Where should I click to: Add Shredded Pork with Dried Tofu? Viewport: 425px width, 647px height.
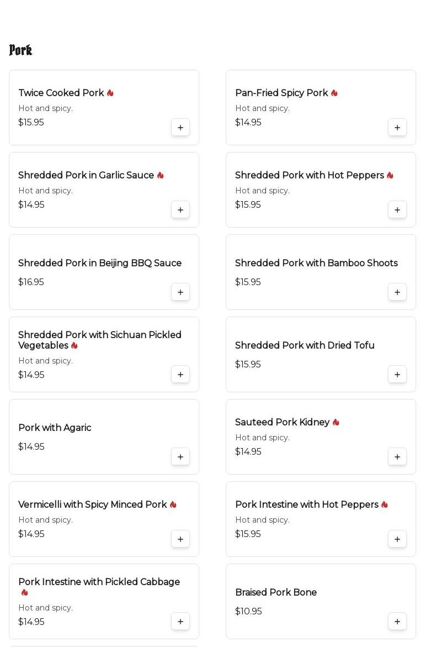click(x=397, y=375)
